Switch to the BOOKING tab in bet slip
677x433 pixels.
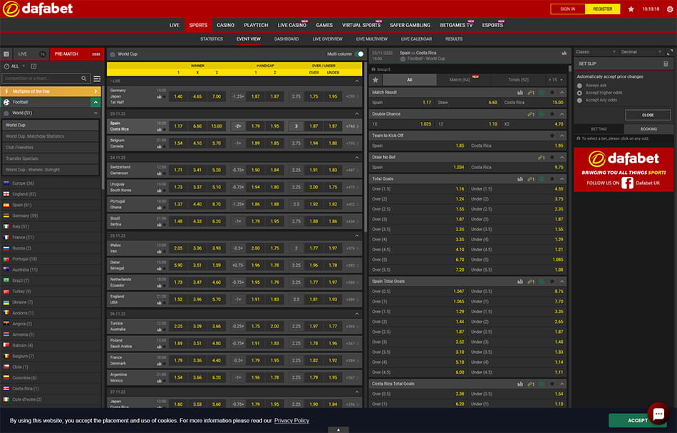click(648, 129)
